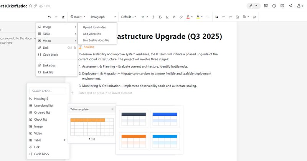This screenshot has width=307, height=161.
Task: Choose Image in the action list
Action: coord(48,126)
